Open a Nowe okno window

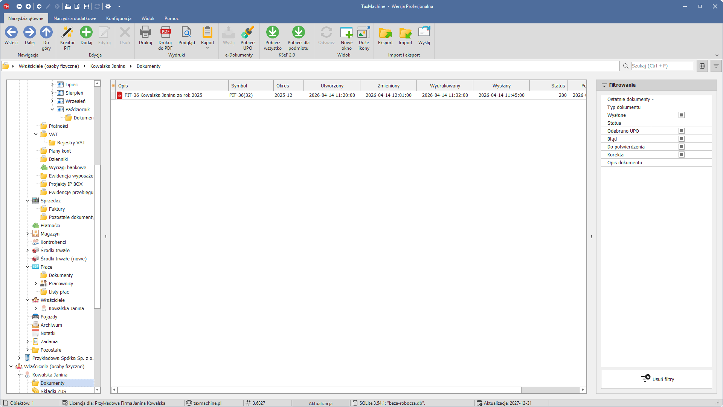[x=346, y=38]
